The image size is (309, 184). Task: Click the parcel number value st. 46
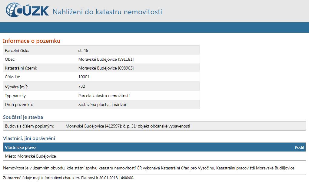tap(83, 50)
